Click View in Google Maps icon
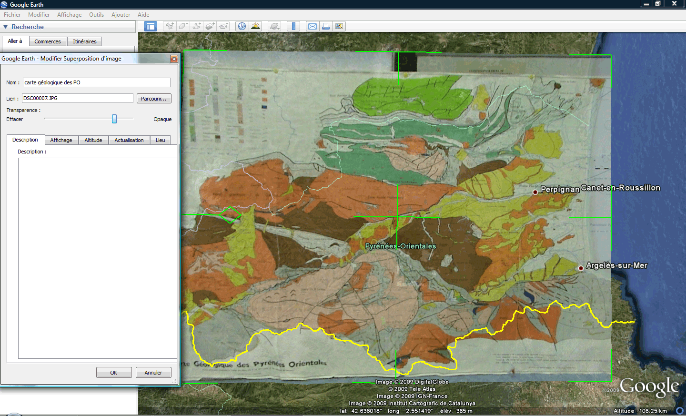This screenshot has height=416, width=686. click(x=339, y=26)
